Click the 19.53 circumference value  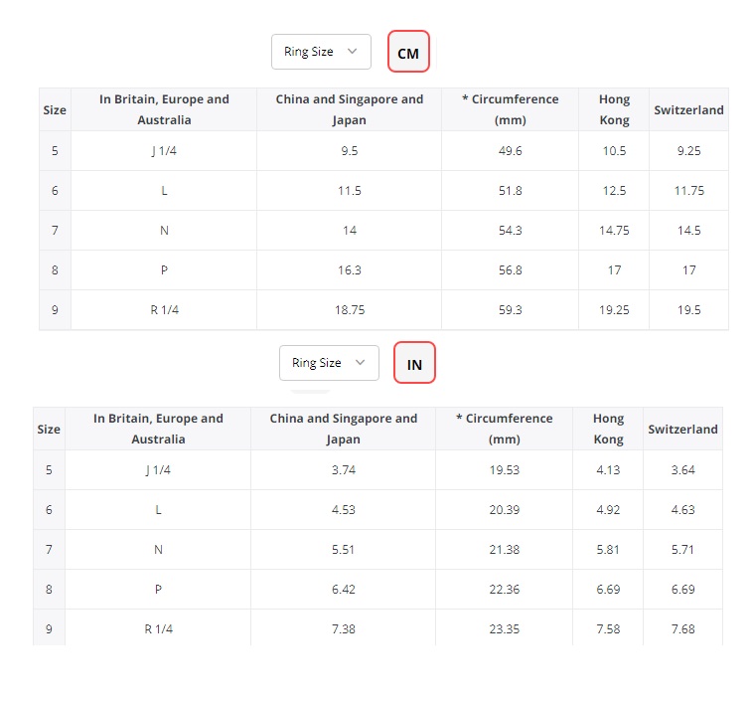[504, 470]
